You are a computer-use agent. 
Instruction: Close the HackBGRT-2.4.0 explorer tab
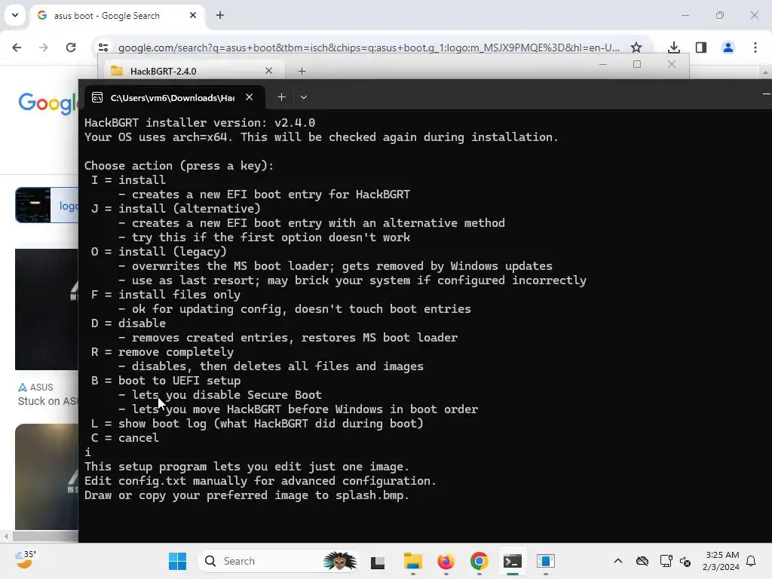269,71
